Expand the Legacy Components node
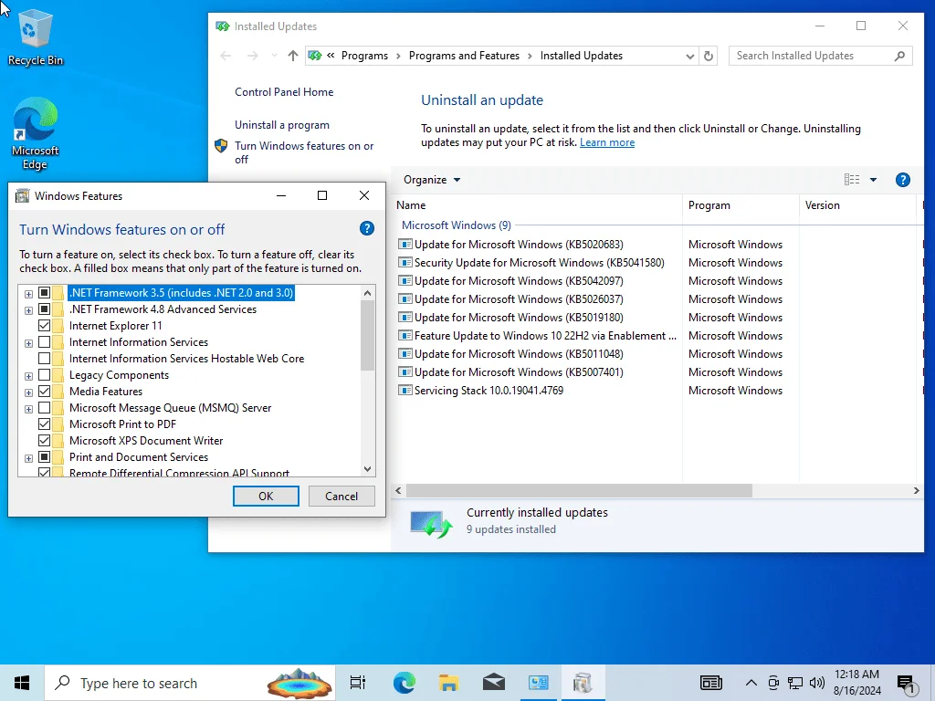The width and height of the screenshot is (935, 701). point(28,376)
